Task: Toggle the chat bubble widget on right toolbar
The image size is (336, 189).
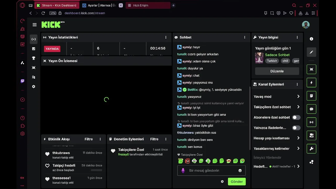Action: coord(311,109)
